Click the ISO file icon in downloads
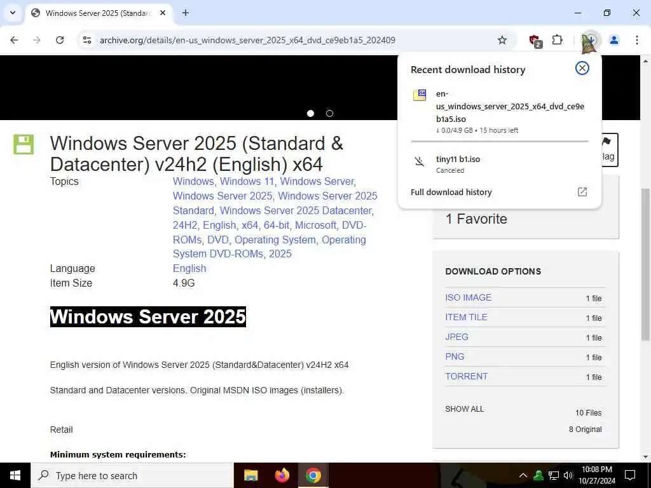Viewport: 651px width, 488px height. 420,95
